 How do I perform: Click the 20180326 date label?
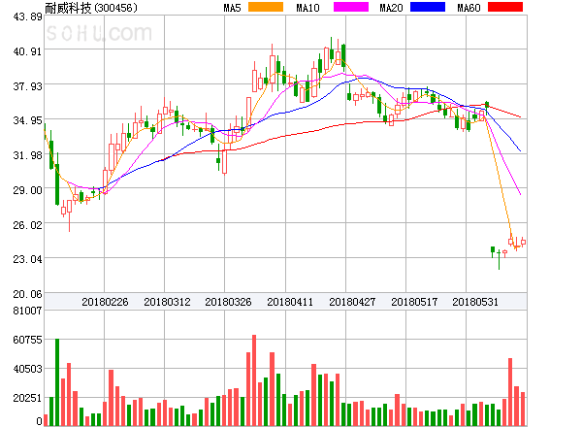(228, 302)
